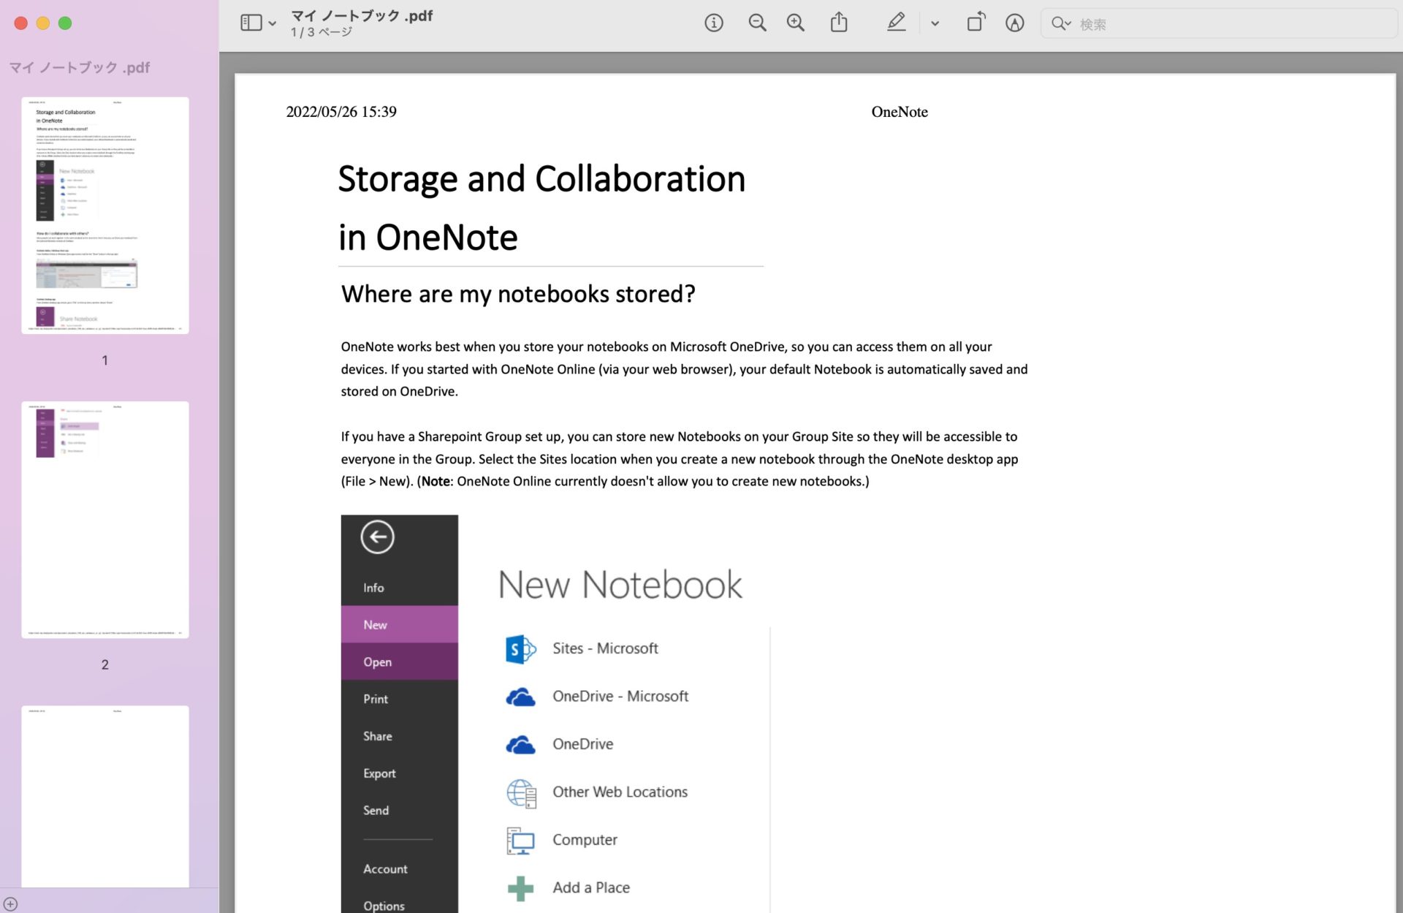Select page 2 thumbnail in sidebar
The height and width of the screenshot is (913, 1403).
click(x=104, y=520)
